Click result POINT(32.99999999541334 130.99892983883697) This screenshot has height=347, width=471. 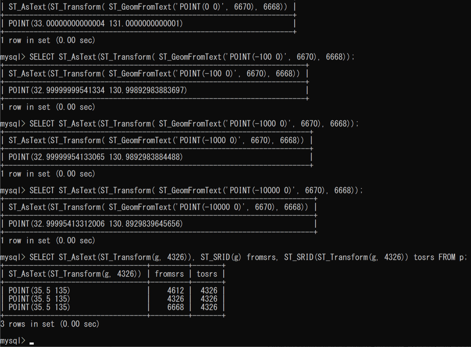point(98,90)
